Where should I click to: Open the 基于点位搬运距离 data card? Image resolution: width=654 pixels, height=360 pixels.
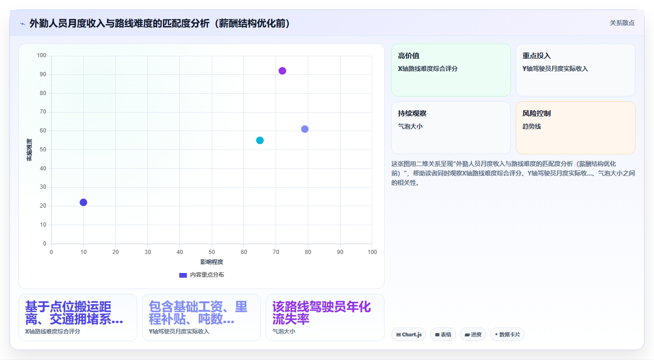point(78,317)
